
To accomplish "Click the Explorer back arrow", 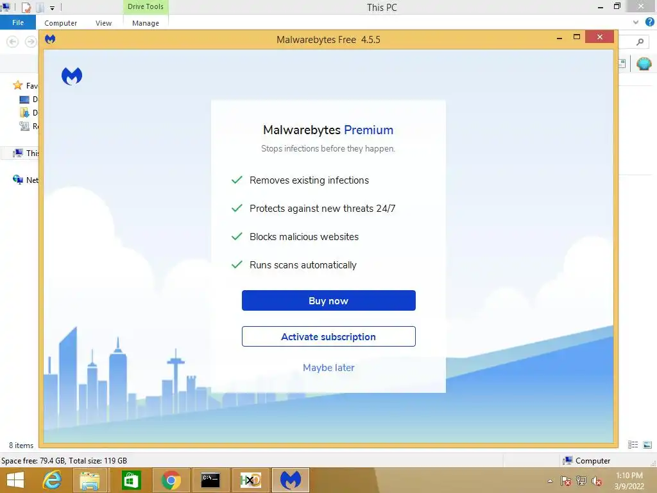I will (13, 42).
